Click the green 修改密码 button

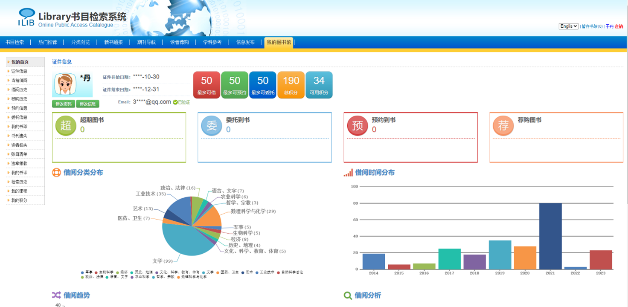pyautogui.click(x=64, y=104)
